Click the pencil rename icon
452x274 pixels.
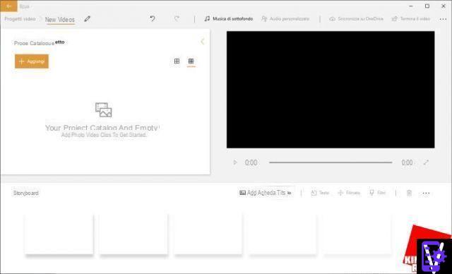(x=87, y=19)
